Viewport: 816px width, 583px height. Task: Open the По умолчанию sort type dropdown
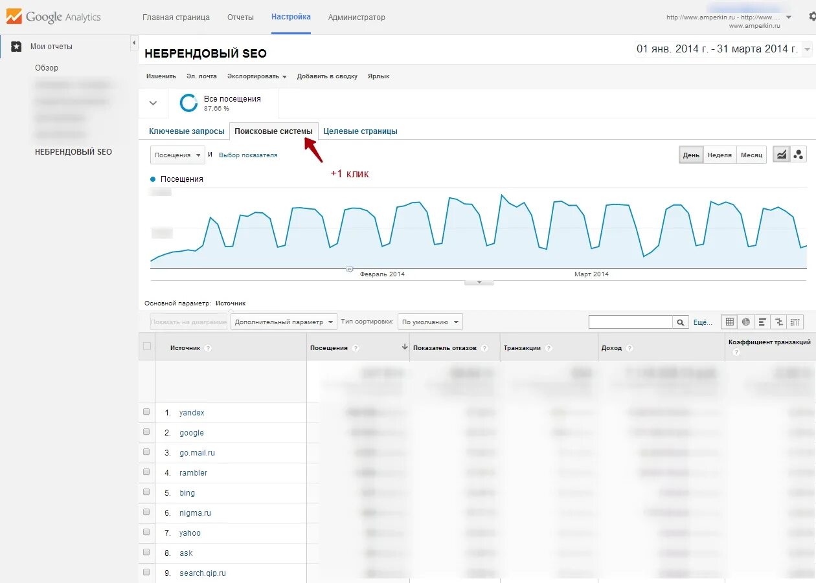click(x=430, y=322)
